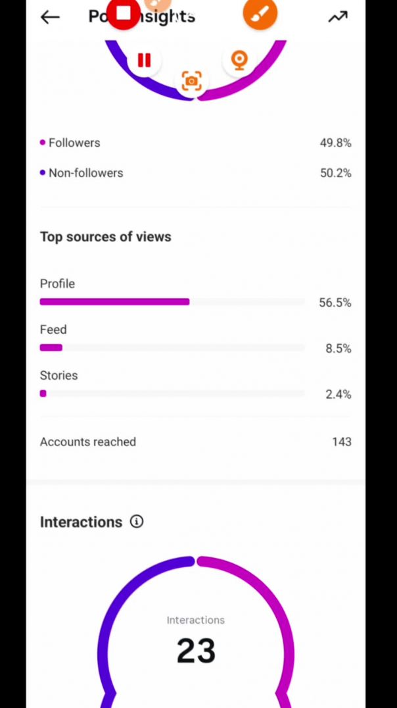Toggle the orange webcam overlay icon
The width and height of the screenshot is (397, 708).
click(x=239, y=60)
